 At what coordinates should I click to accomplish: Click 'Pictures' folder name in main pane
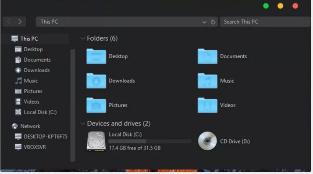[x=118, y=105]
